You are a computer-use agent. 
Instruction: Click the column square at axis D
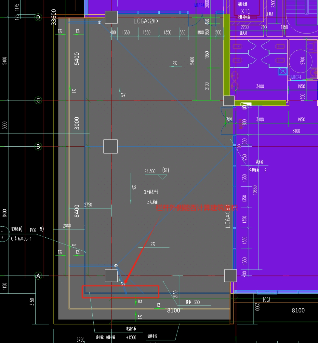coord(111,17)
